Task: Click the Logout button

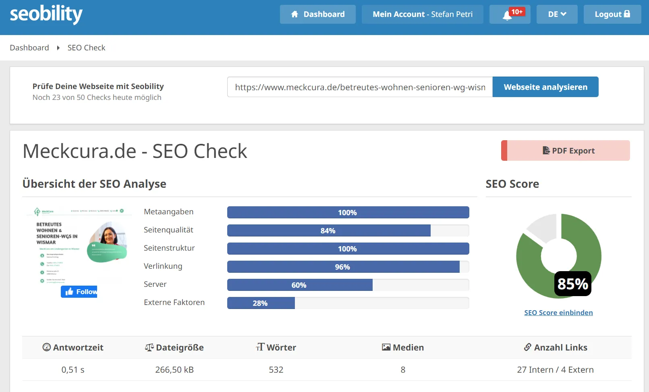Action: [x=612, y=15]
